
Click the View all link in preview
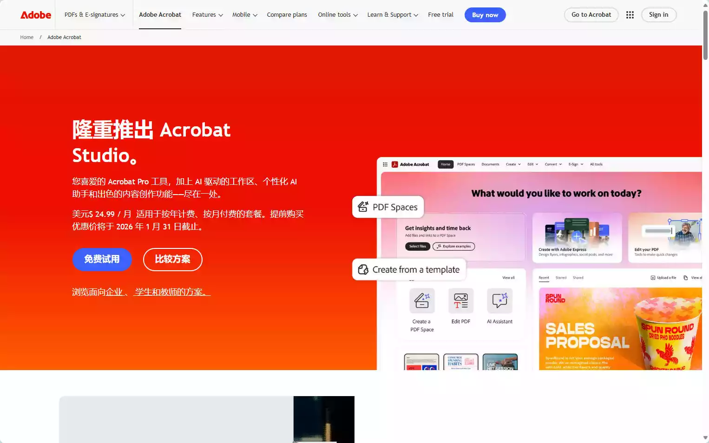[508, 278]
